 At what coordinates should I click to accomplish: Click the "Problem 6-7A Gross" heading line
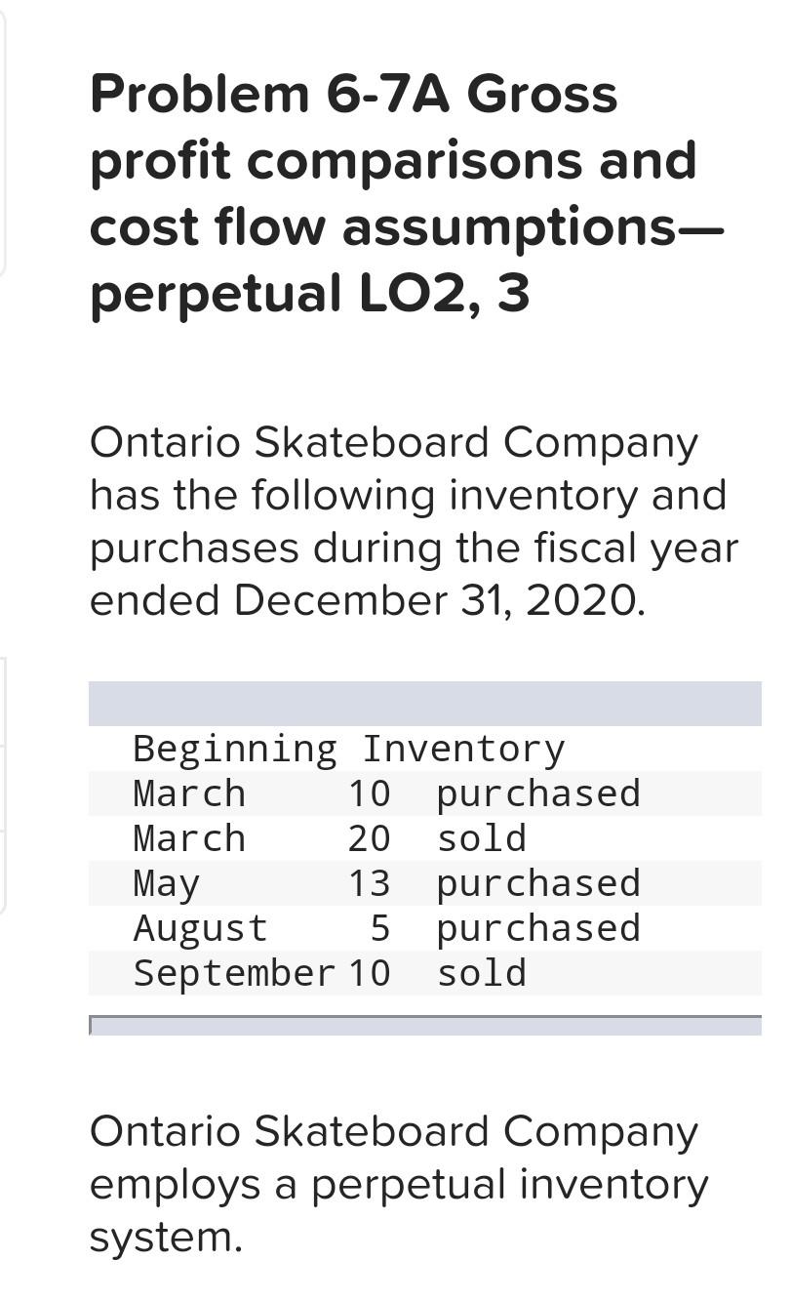[x=353, y=95]
